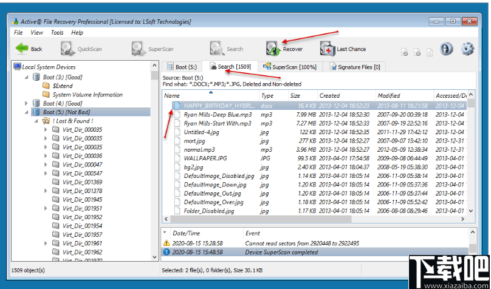Click the System Volume Information folder icon
Screen dimensions: 491x289
(x=46, y=95)
